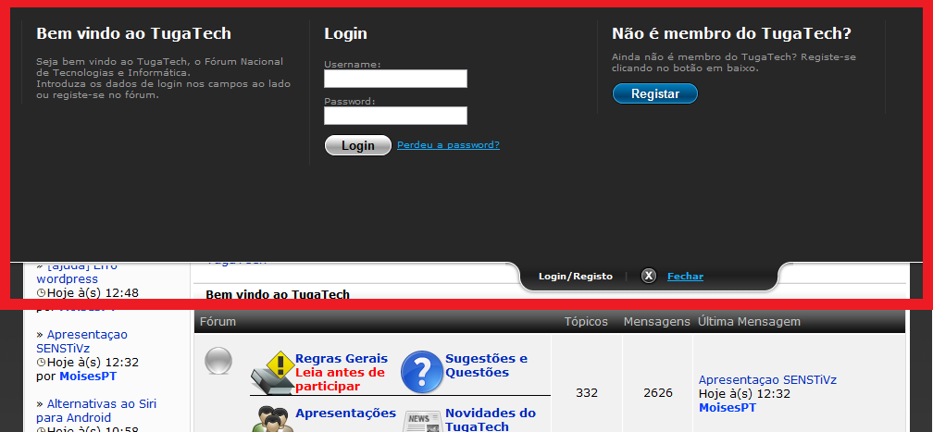This screenshot has width=933, height=432.
Task: Open Novidades do TugaTech forum
Action: [x=491, y=419]
